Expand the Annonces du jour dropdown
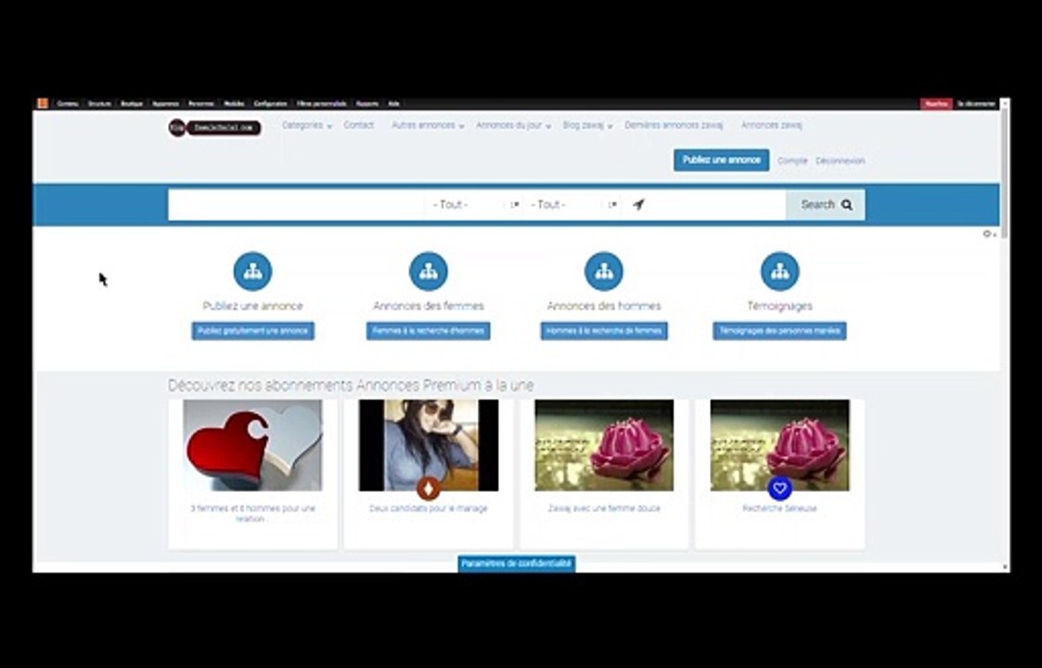The height and width of the screenshot is (668, 1042). coord(513,125)
